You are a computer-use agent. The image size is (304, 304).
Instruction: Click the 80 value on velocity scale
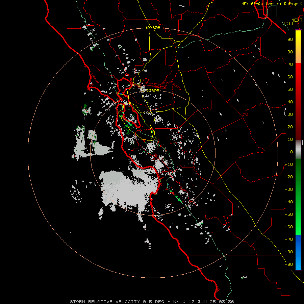pos(290,52)
